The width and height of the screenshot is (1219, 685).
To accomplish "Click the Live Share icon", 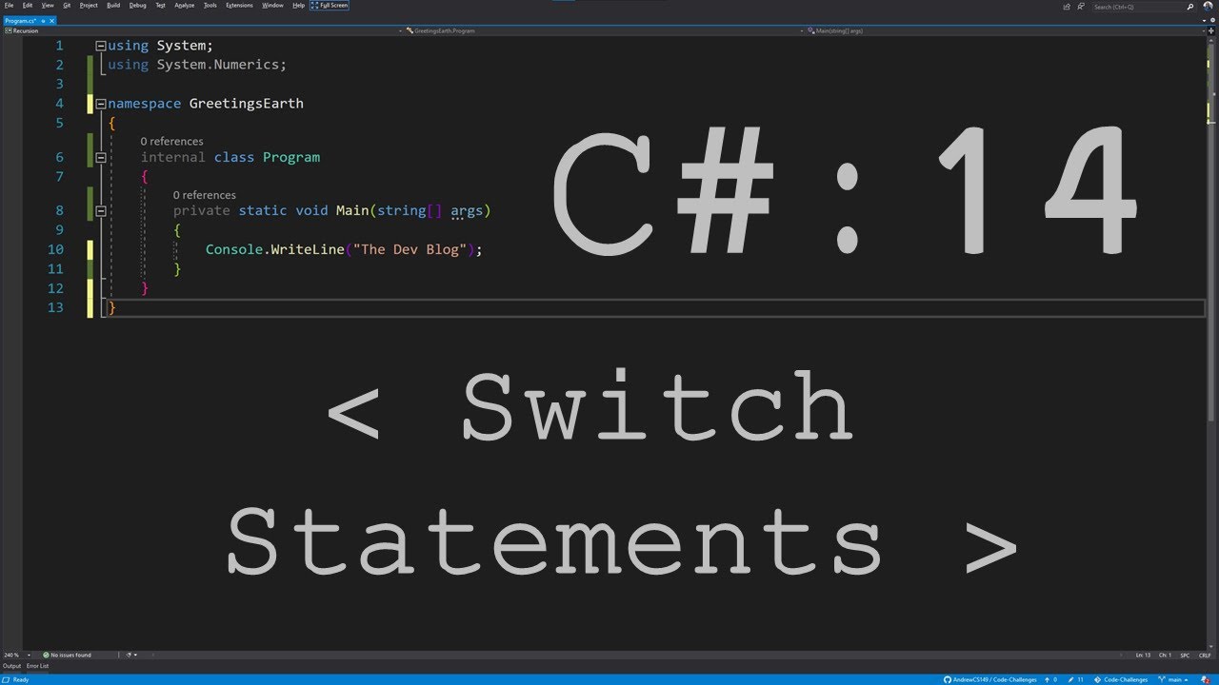I will coord(1067,7).
